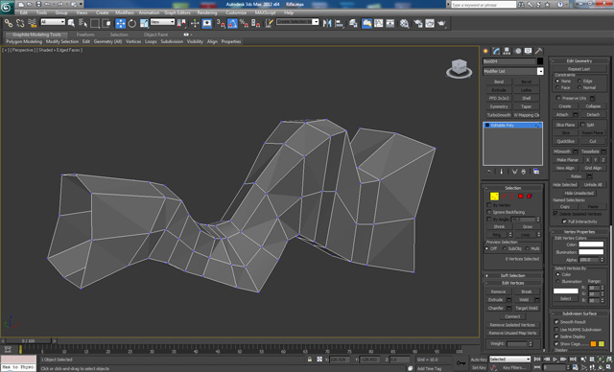The height and width of the screenshot is (372, 614).
Task: Click the Render teapot icon
Action: (441, 23)
